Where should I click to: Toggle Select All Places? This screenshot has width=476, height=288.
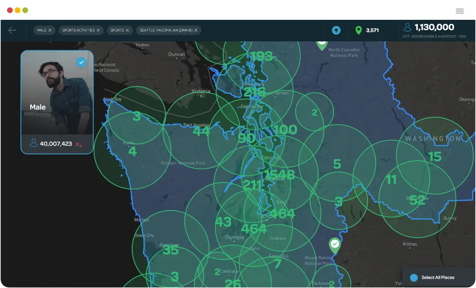coord(414,278)
